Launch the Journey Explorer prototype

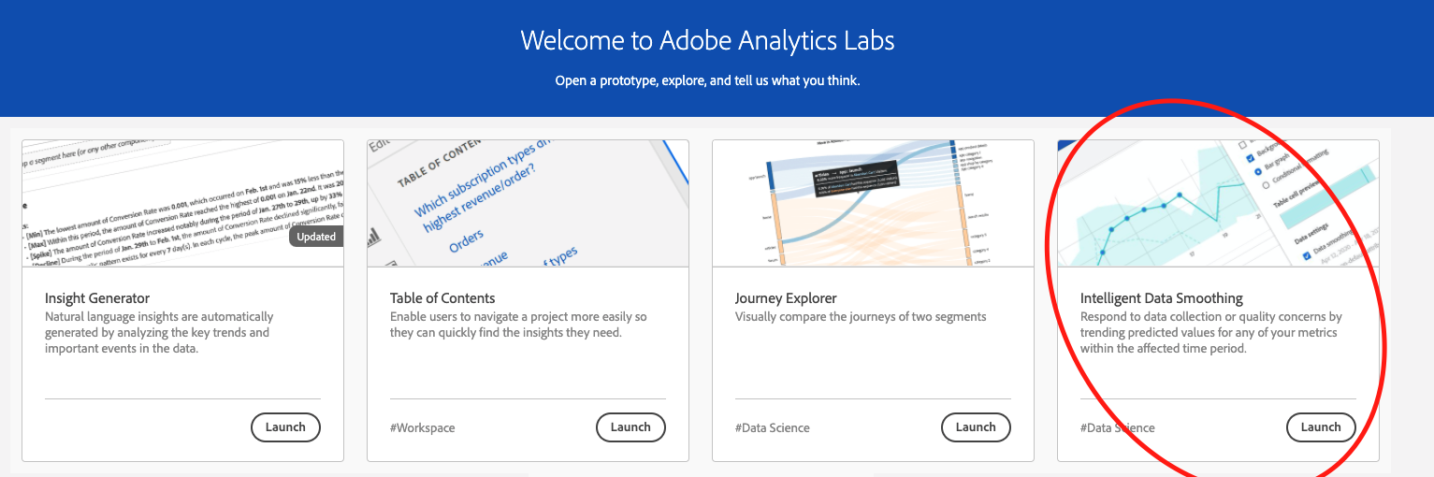[x=976, y=427]
